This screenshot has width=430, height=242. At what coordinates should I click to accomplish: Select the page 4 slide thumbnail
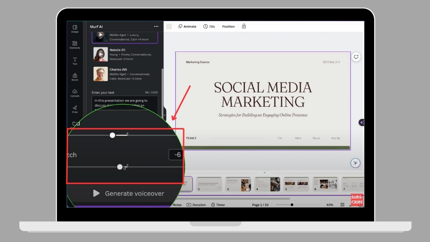coord(267,184)
